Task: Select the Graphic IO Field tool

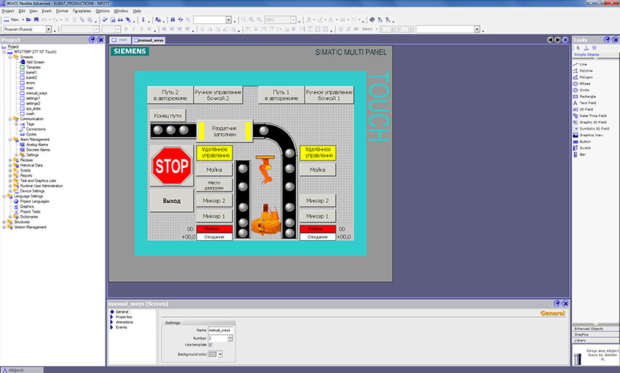Action: coord(589,122)
